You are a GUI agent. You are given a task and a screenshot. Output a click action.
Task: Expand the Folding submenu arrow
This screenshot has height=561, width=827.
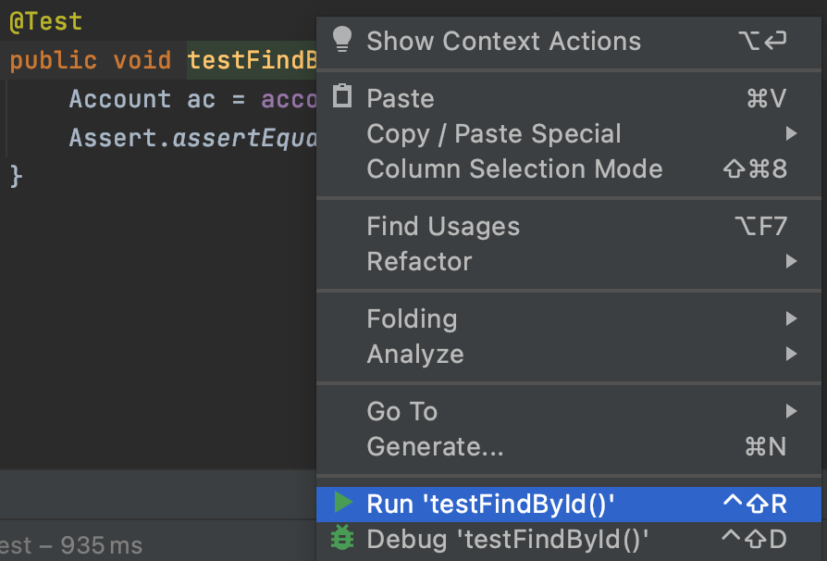coord(791,318)
